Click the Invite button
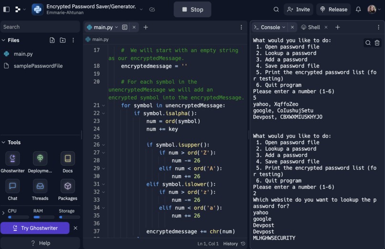The image size is (385, 249). click(299, 10)
